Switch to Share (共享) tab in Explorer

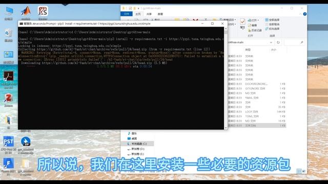pos(149,14)
